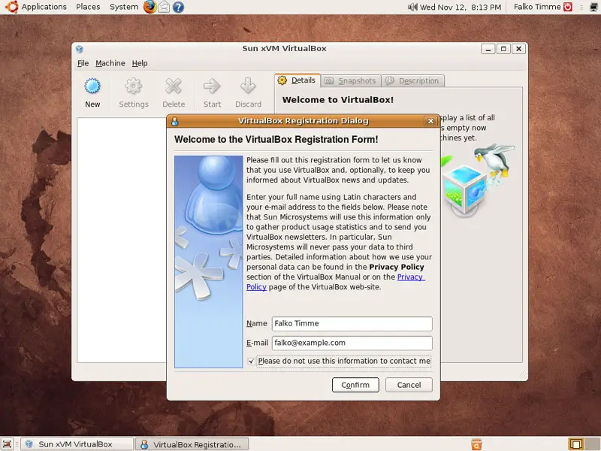
Task: Launch Firefox from the top panel
Action: [x=149, y=7]
